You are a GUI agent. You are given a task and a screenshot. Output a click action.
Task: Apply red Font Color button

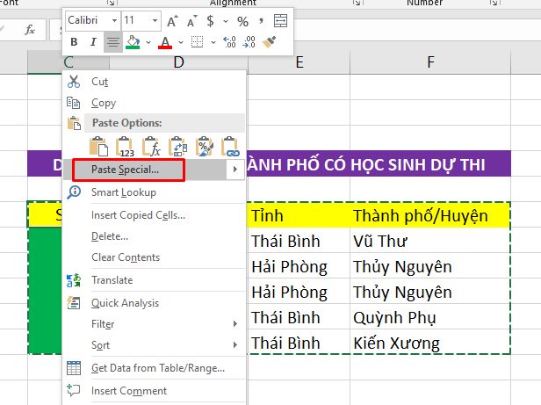click(165, 42)
